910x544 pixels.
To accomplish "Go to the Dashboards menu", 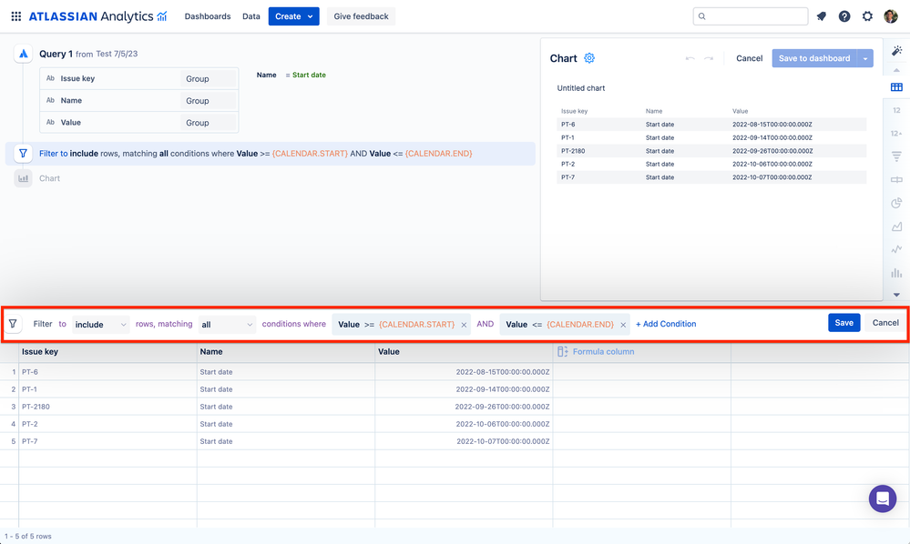I will pyautogui.click(x=208, y=16).
